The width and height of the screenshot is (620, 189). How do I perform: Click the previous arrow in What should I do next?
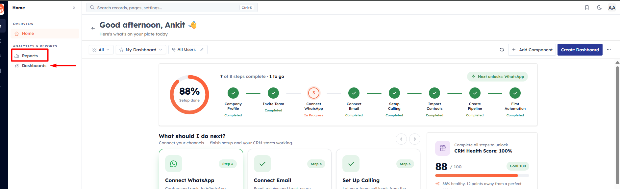click(x=401, y=139)
